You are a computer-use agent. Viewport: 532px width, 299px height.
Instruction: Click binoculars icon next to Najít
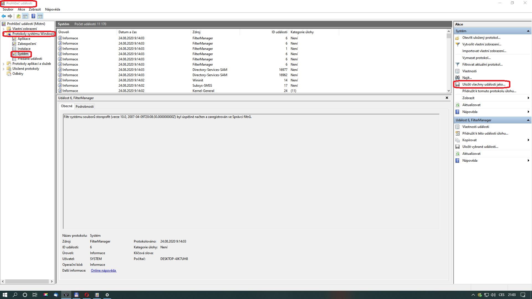click(x=457, y=78)
